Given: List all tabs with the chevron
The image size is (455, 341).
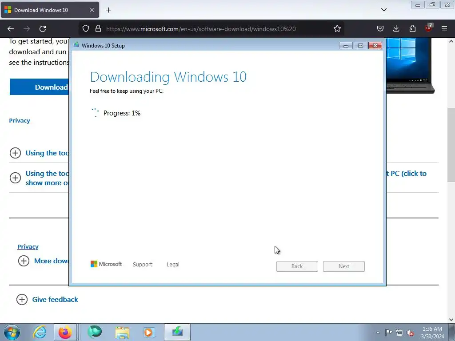Looking at the screenshot, I should [x=383, y=10].
